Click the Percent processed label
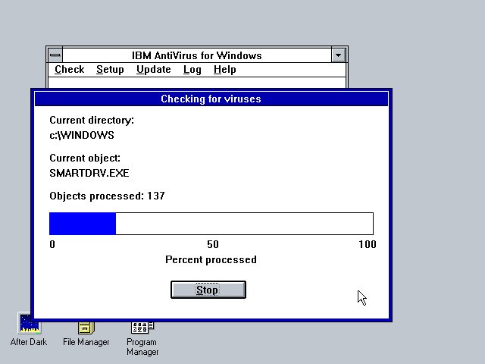This screenshot has height=364, width=485. [x=211, y=259]
